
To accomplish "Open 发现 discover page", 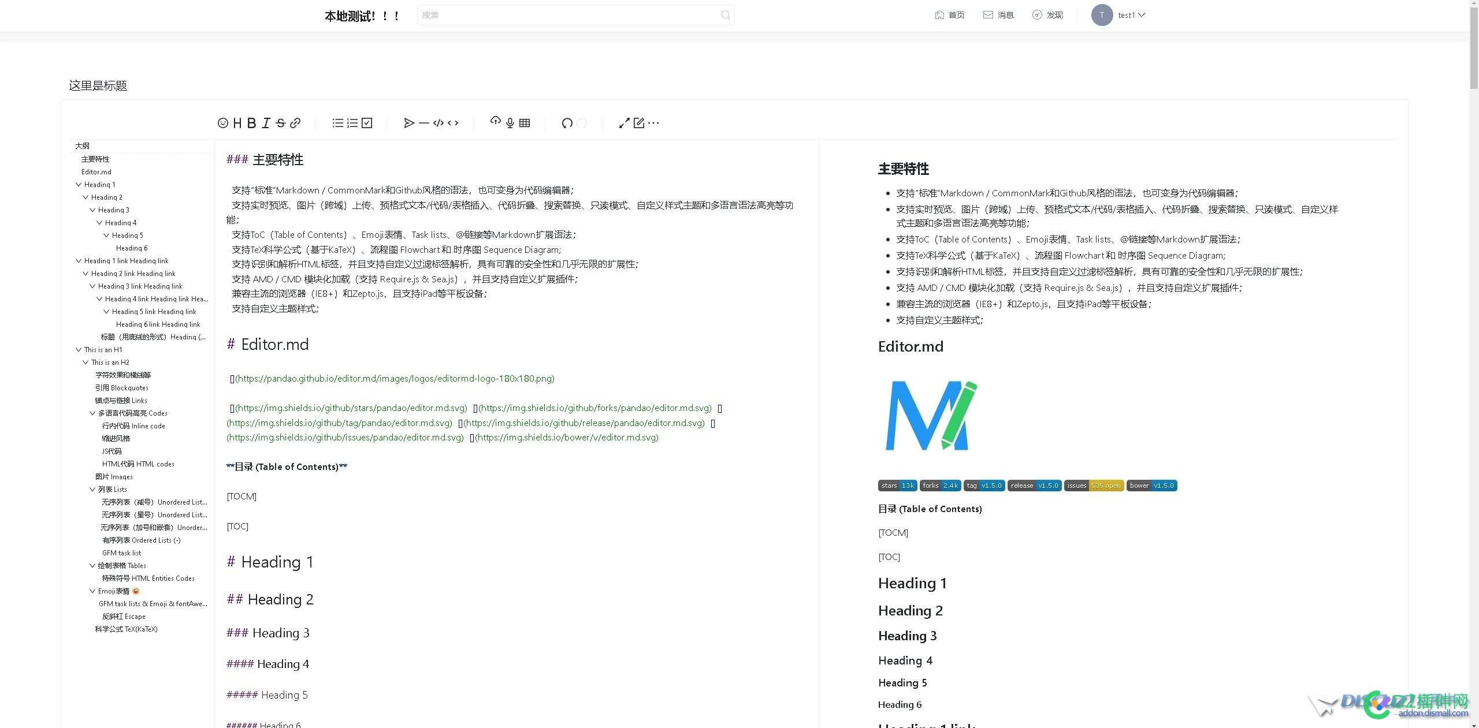I will (1047, 15).
